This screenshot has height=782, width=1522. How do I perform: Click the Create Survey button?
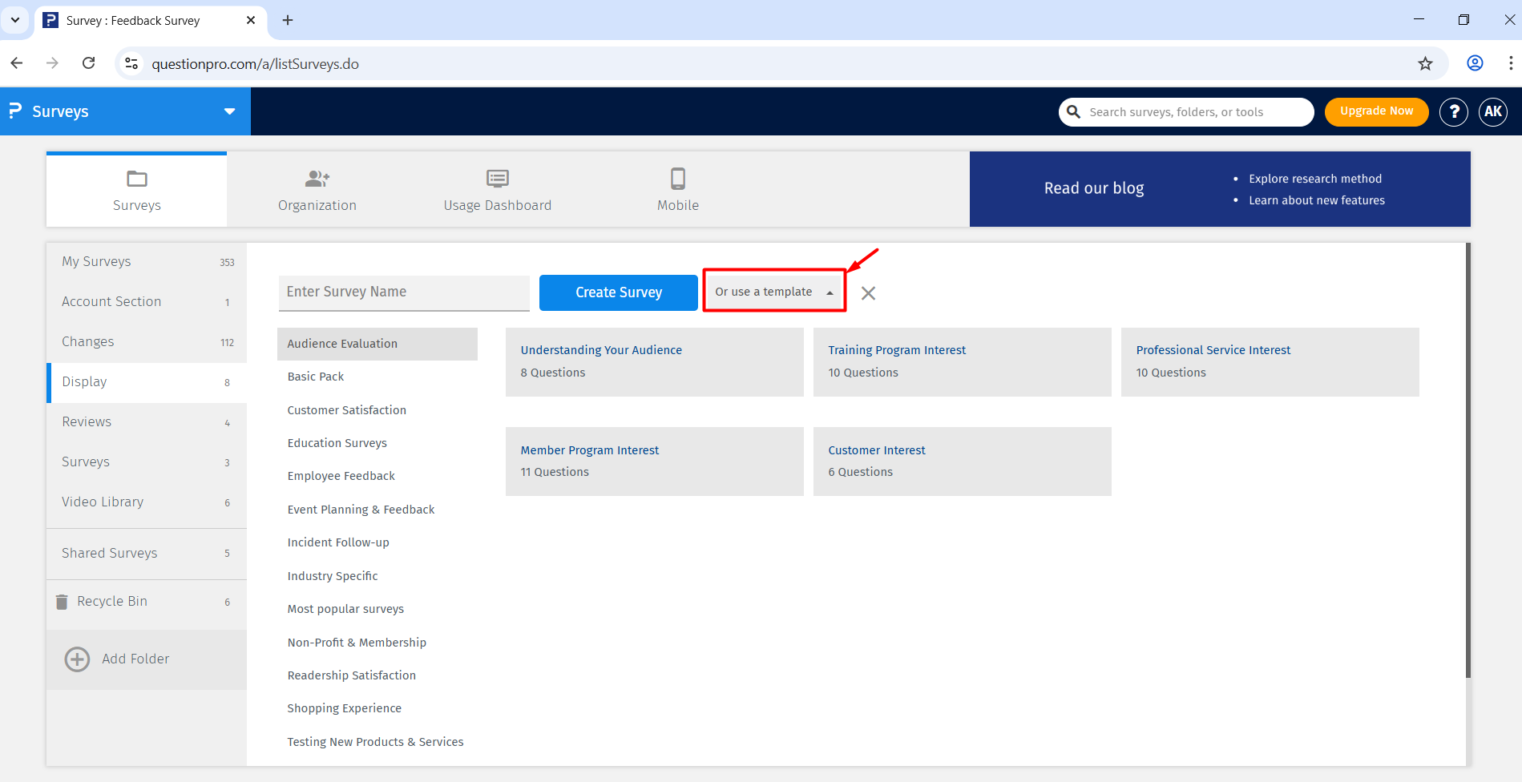pyautogui.click(x=619, y=292)
